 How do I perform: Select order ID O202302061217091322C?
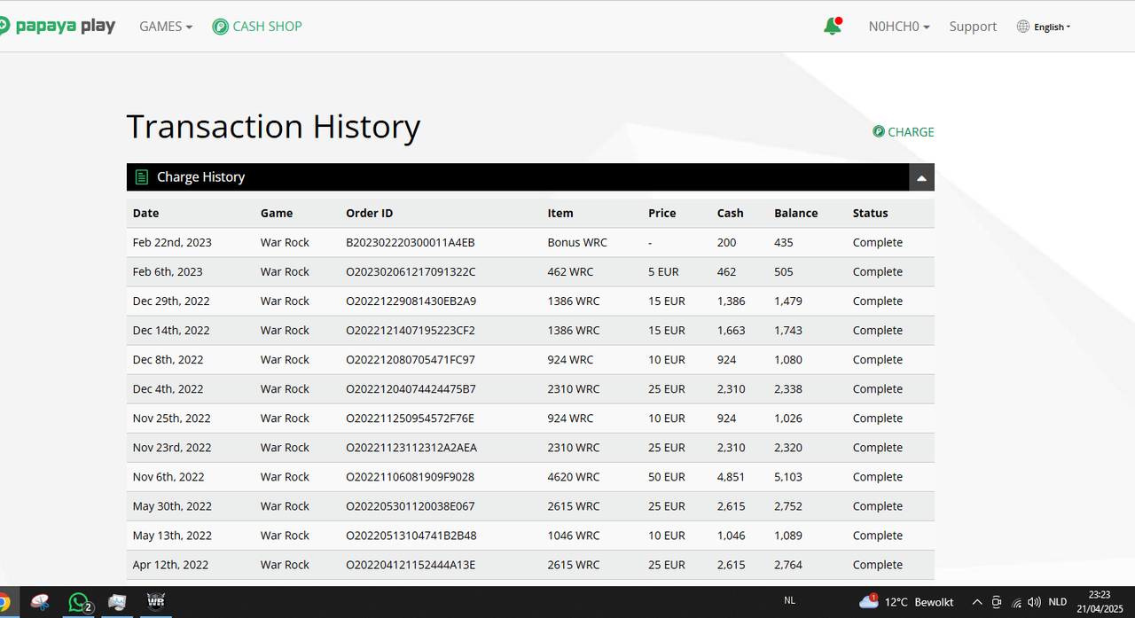click(411, 271)
